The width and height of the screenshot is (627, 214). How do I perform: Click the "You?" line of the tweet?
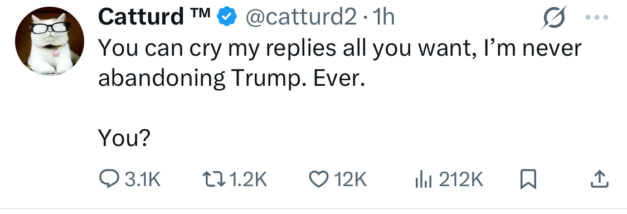124,137
